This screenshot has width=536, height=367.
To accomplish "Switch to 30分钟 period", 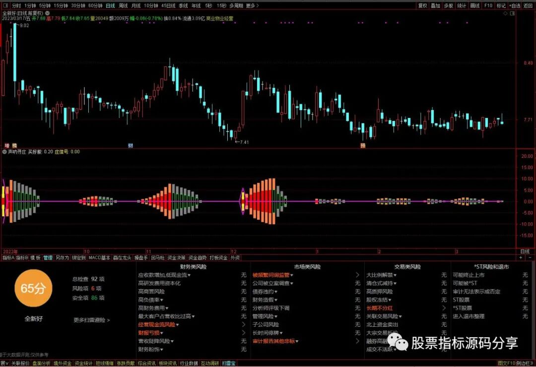I will [x=78, y=6].
